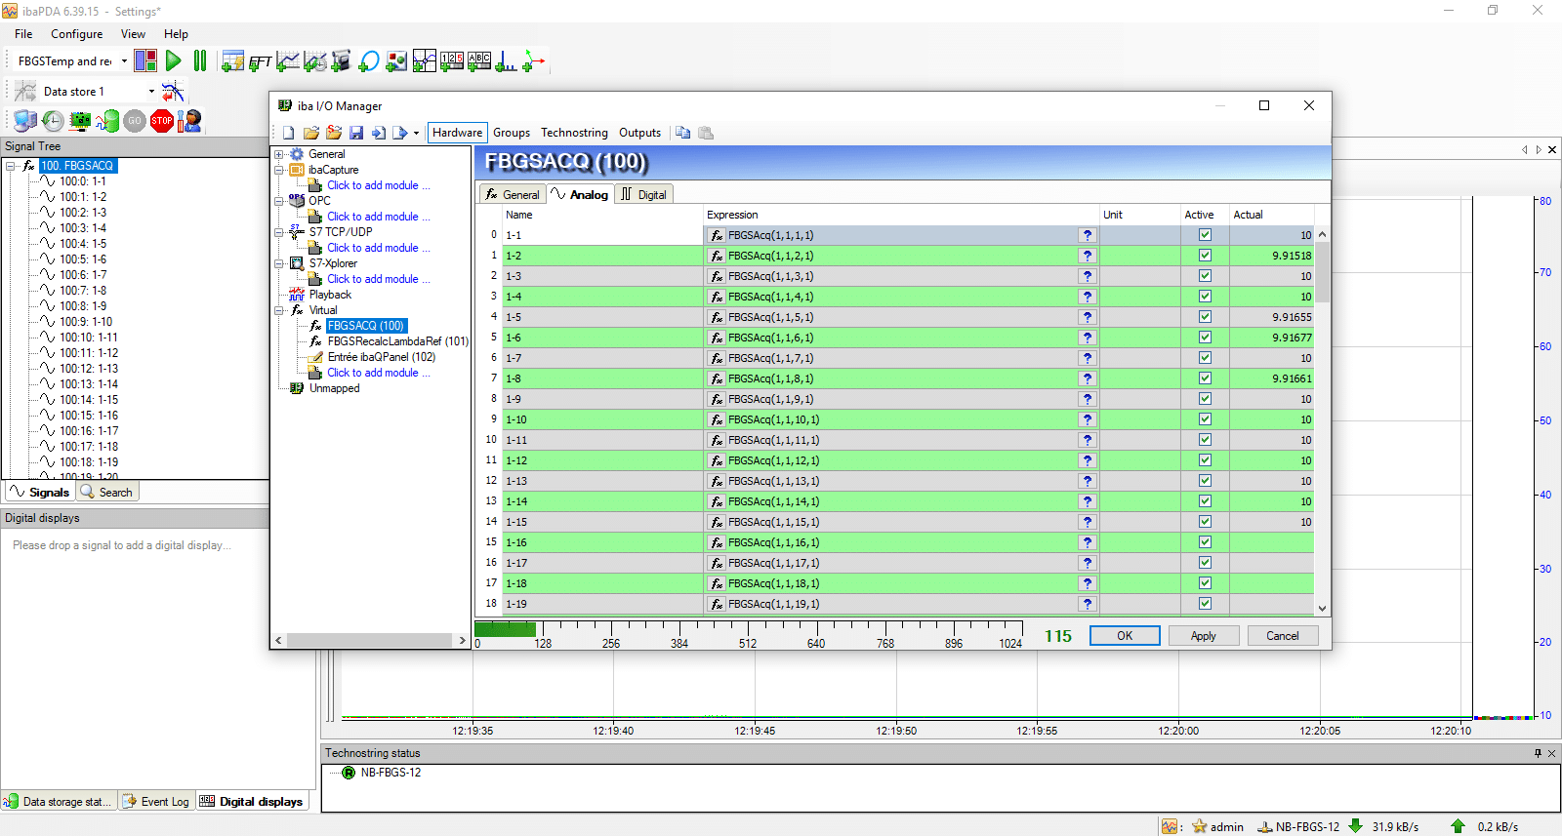Click the Paste icon in I/O Manager toolbar
Viewport: 1562px width, 836px height.
706,133
